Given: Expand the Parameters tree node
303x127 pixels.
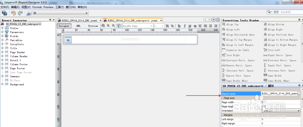Looking at the screenshot, I should (x=2, y=32).
